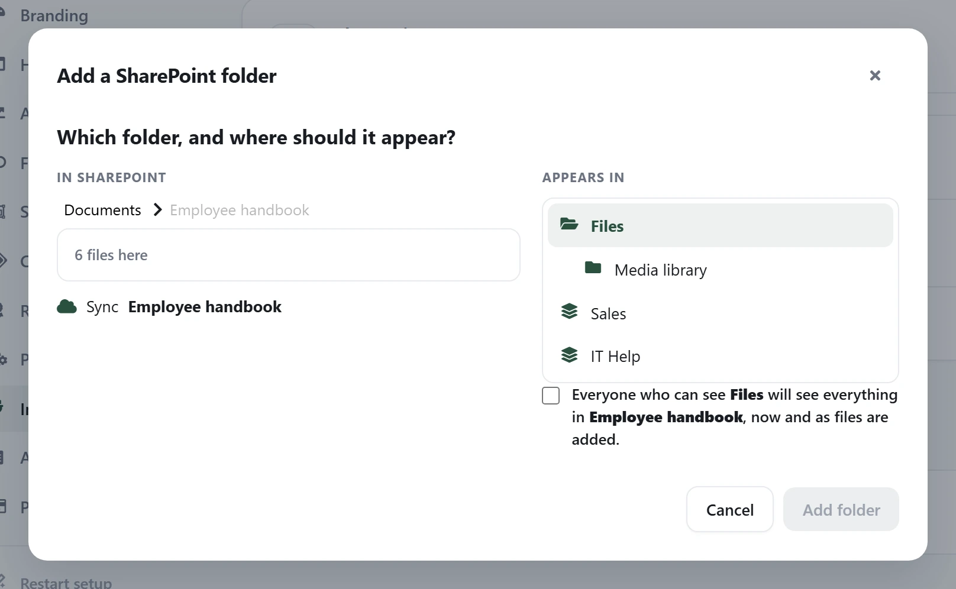Click the Cancel button

click(729, 509)
